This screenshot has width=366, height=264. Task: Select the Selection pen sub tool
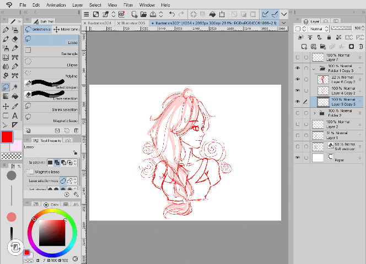pyautogui.click(x=51, y=85)
